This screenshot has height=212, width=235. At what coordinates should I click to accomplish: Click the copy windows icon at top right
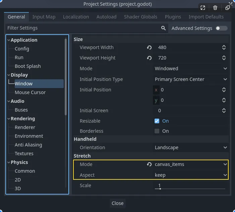pos(228,8)
